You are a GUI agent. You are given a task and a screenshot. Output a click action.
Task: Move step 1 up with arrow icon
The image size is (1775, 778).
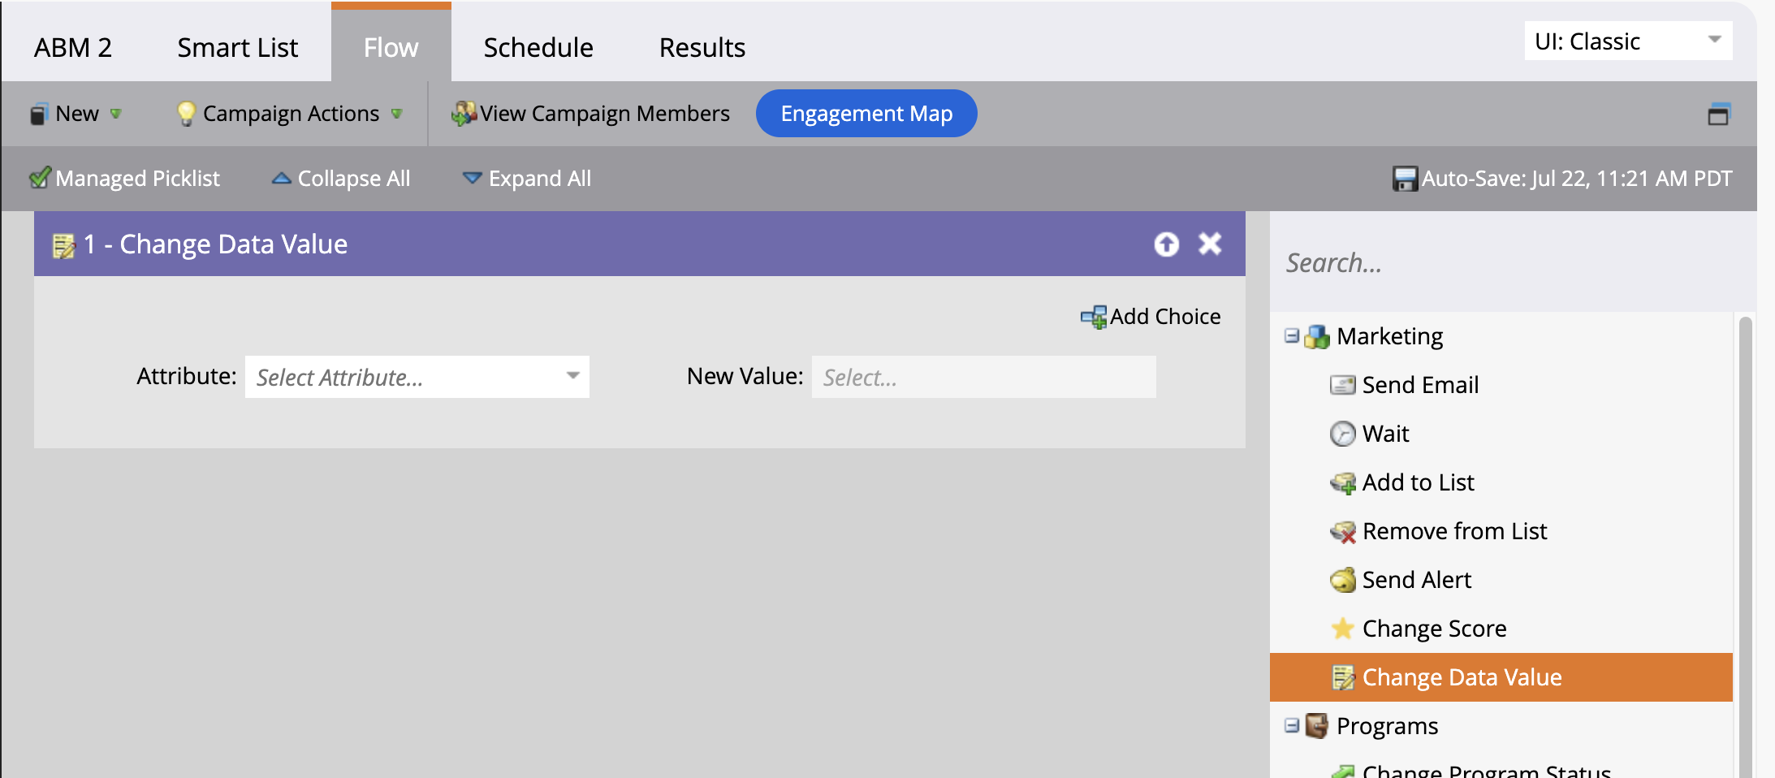coord(1167,244)
